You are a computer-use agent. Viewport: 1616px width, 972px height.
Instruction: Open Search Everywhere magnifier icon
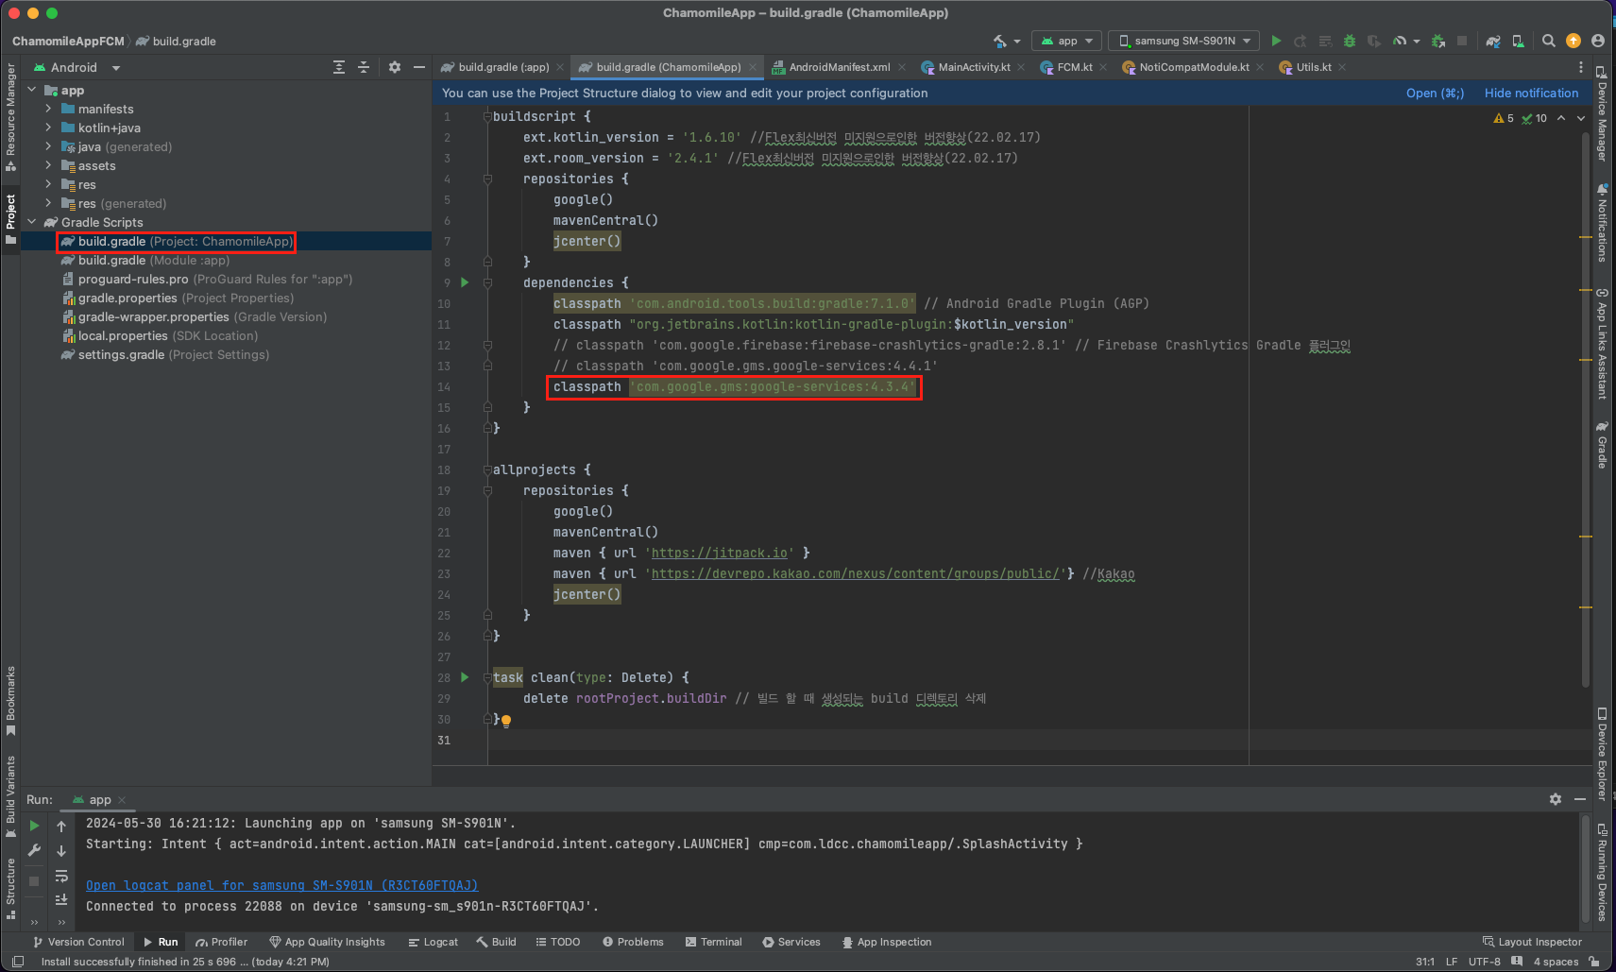pos(1548,41)
